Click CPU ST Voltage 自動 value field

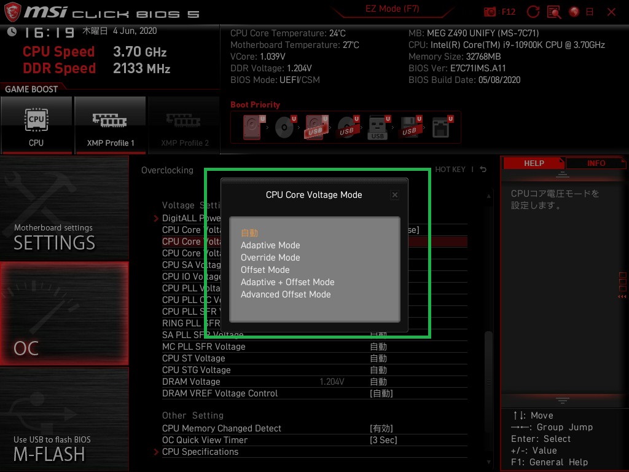(378, 358)
